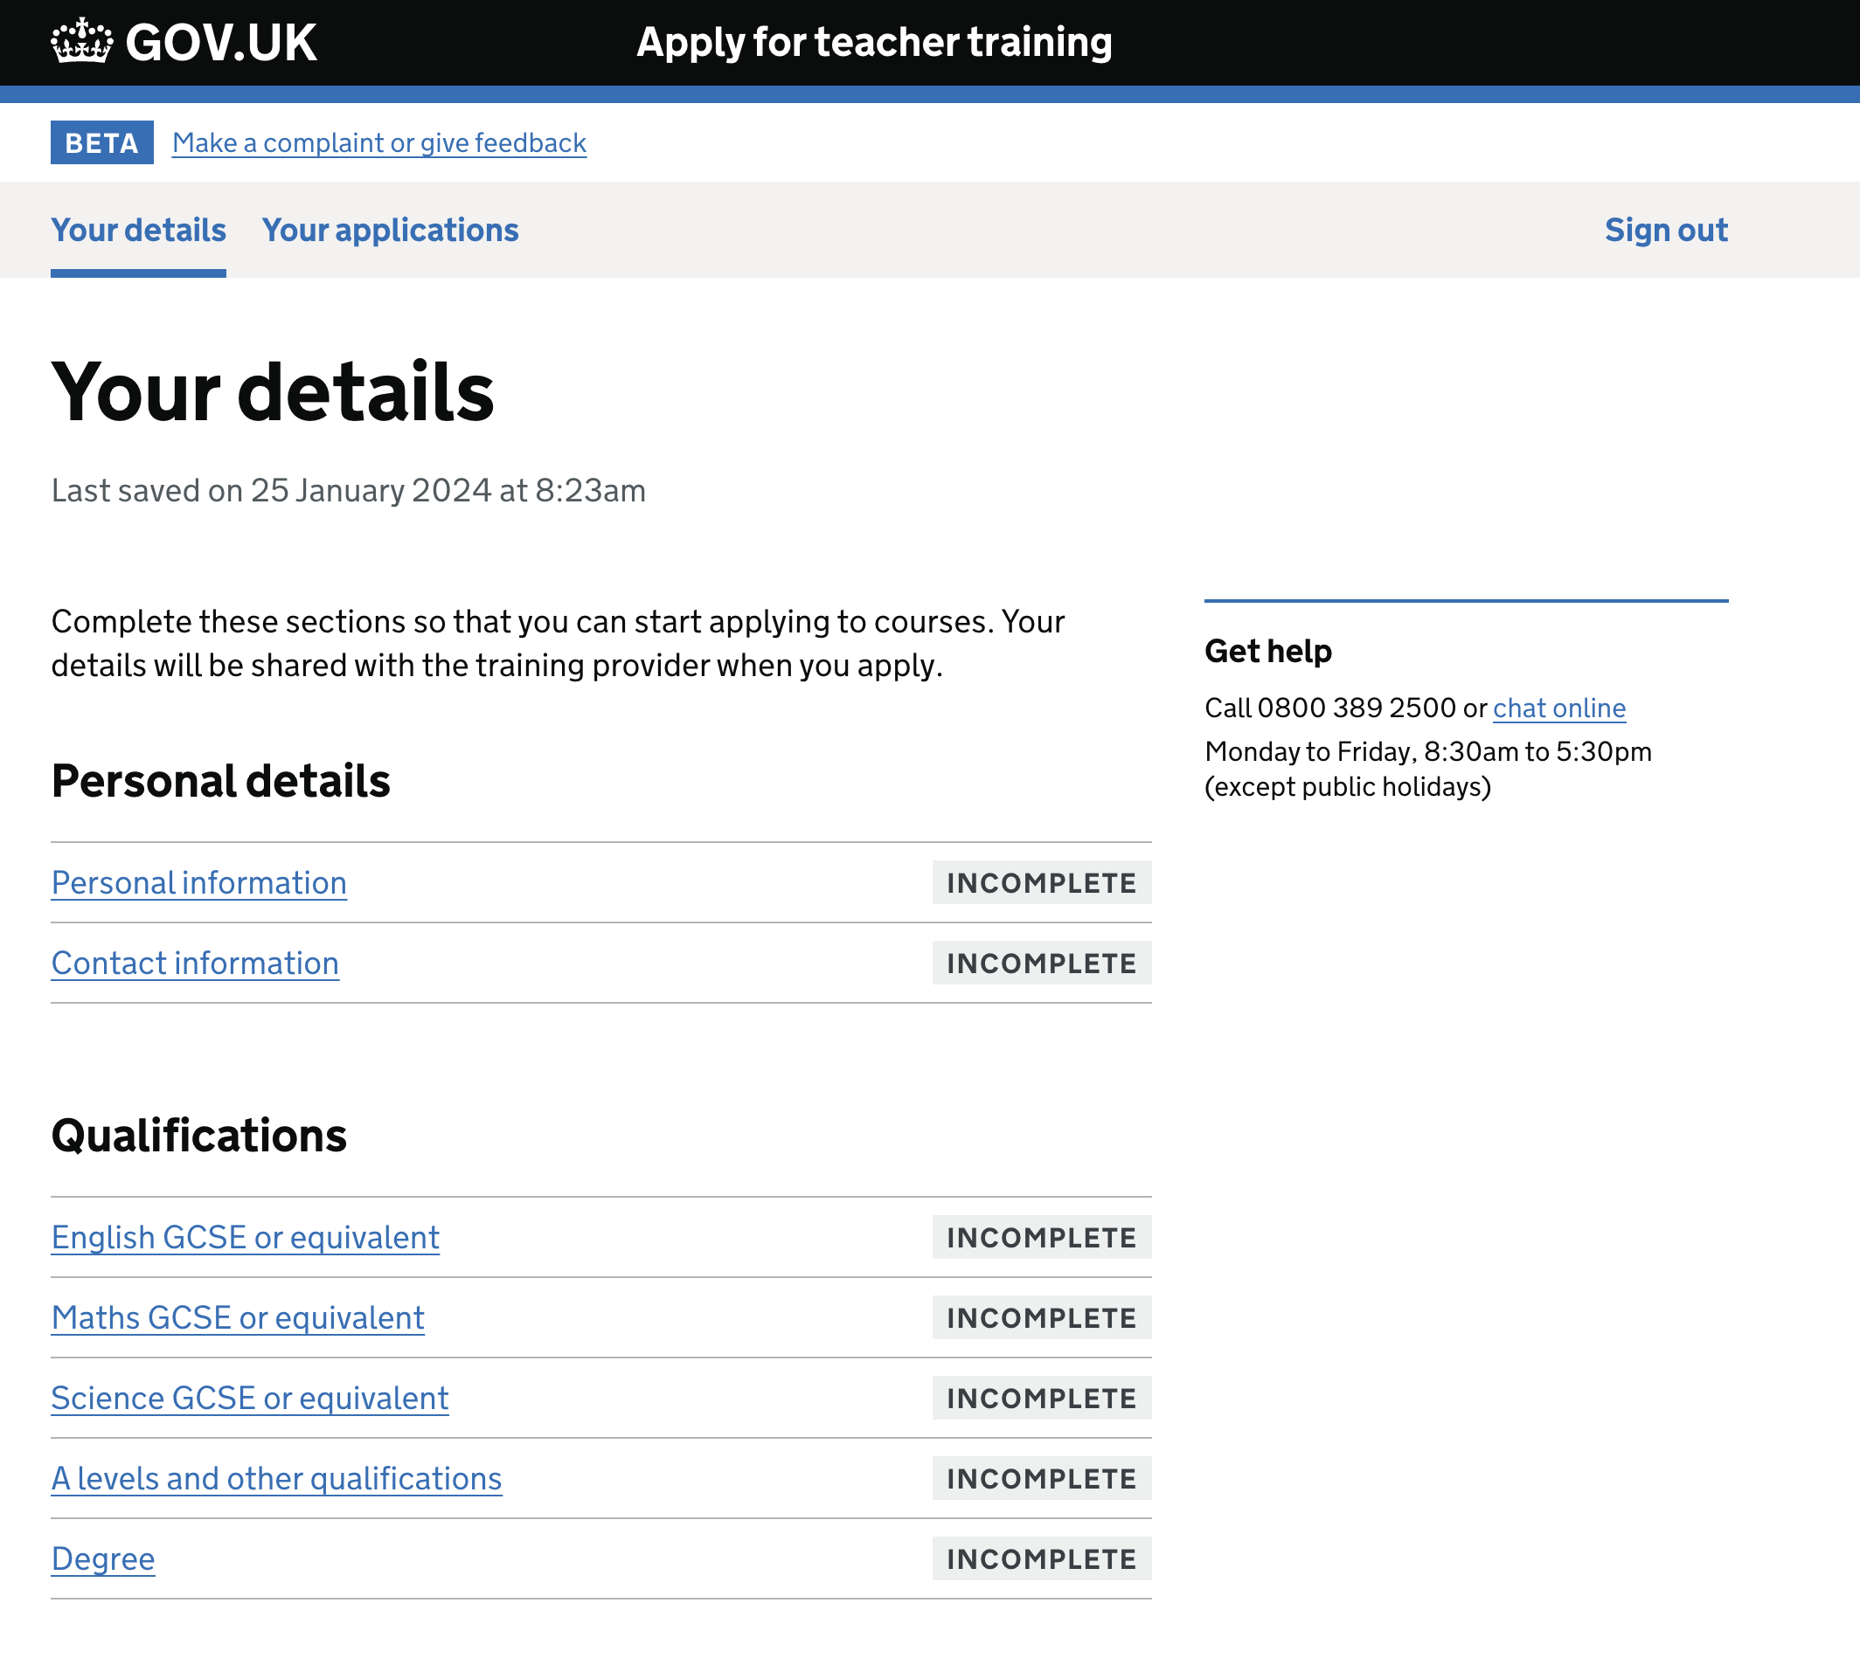Open A levels and other qualifications
Image resolution: width=1860 pixels, height=1672 pixels.
click(x=275, y=1478)
